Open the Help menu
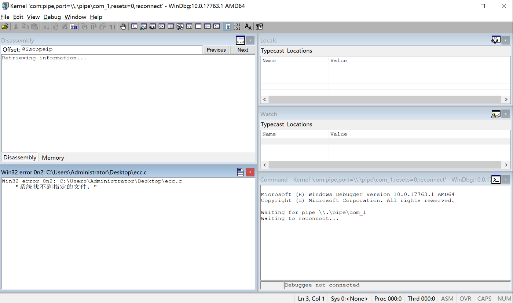Viewport: 513px width, 303px height. pos(96,17)
